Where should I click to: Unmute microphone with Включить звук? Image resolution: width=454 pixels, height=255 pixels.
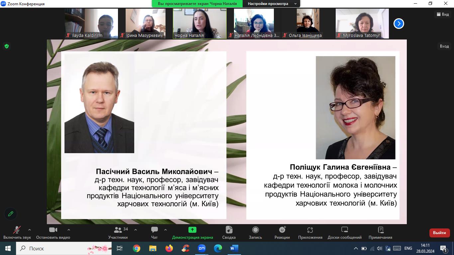point(17,230)
